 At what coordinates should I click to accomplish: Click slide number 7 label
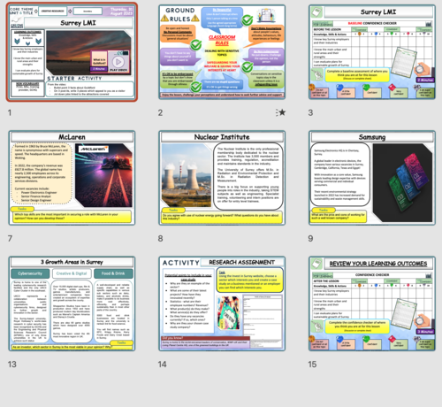(10, 238)
